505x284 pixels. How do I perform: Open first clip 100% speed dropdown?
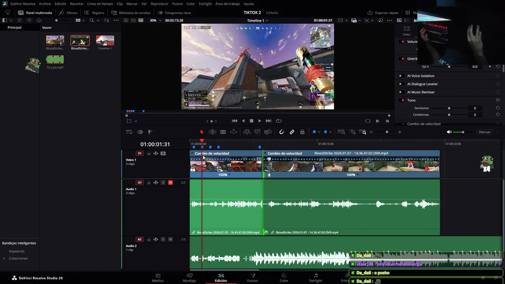pos(225,175)
